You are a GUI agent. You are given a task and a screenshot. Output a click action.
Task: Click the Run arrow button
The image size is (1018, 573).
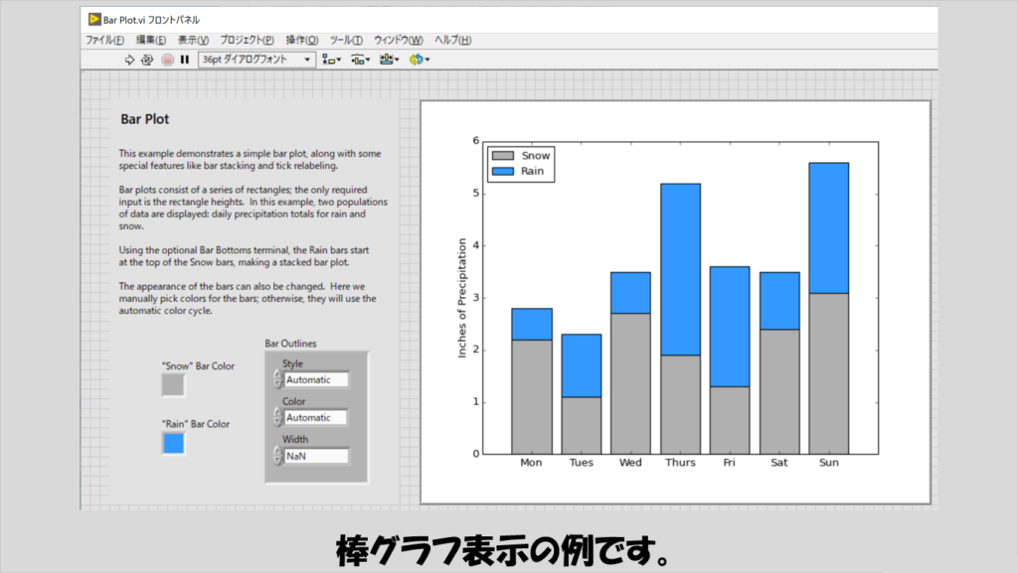pyautogui.click(x=129, y=60)
